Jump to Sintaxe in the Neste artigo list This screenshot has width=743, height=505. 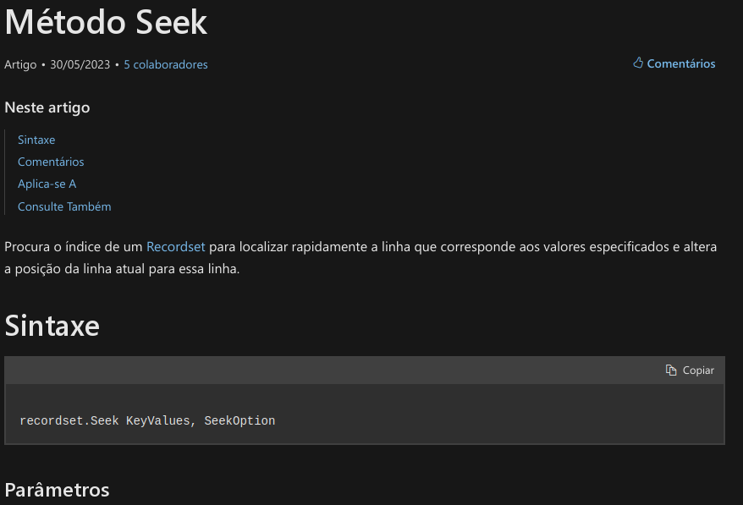(36, 140)
